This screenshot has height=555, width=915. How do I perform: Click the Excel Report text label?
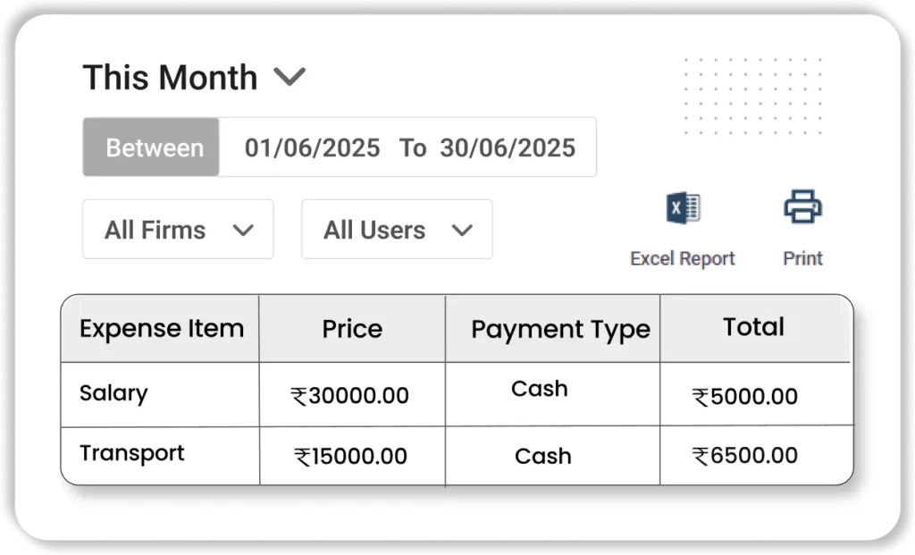pyautogui.click(x=683, y=258)
